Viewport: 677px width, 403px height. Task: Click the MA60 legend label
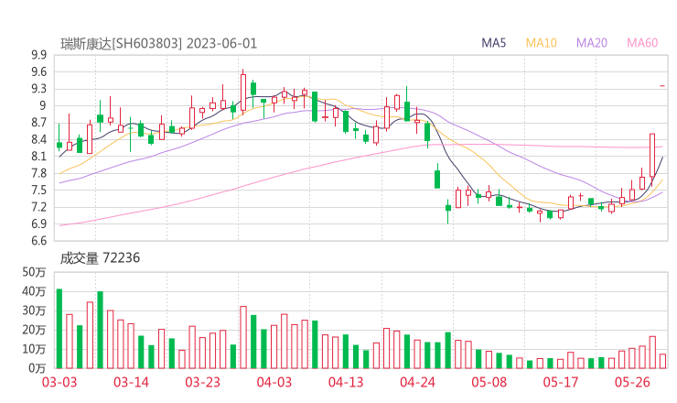coord(642,43)
